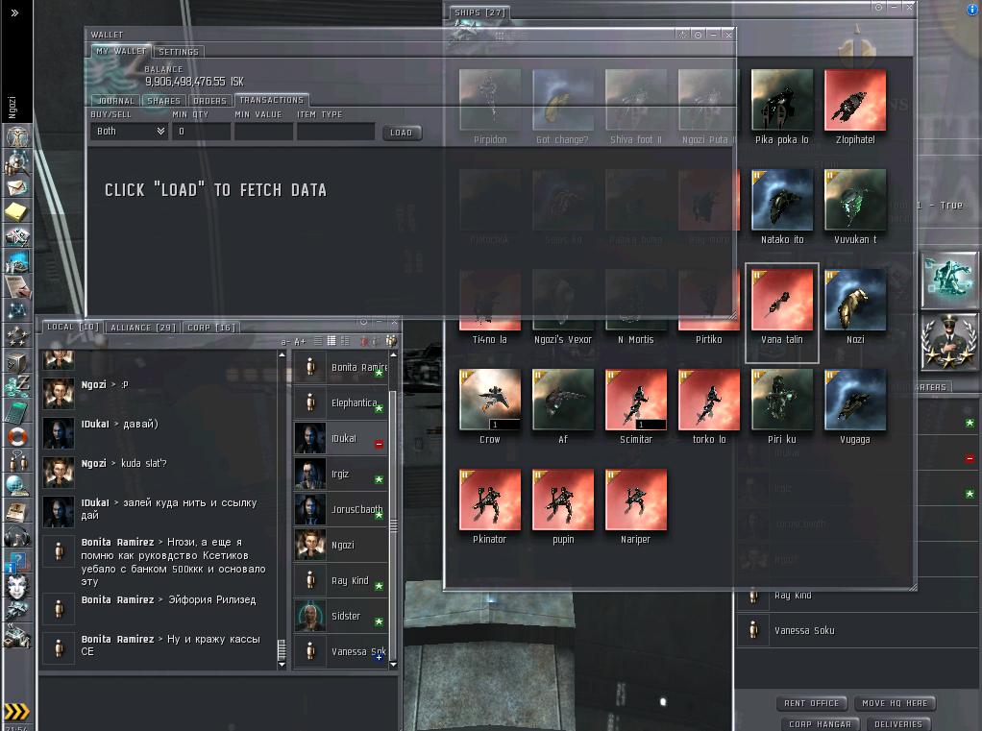982x731 pixels.
Task: Open the Jukebox headphones icon
Action: (x=17, y=536)
